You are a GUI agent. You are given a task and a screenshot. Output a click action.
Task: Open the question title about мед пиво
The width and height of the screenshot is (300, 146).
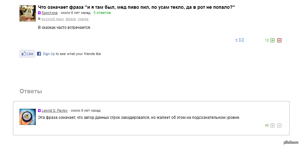click(x=137, y=7)
